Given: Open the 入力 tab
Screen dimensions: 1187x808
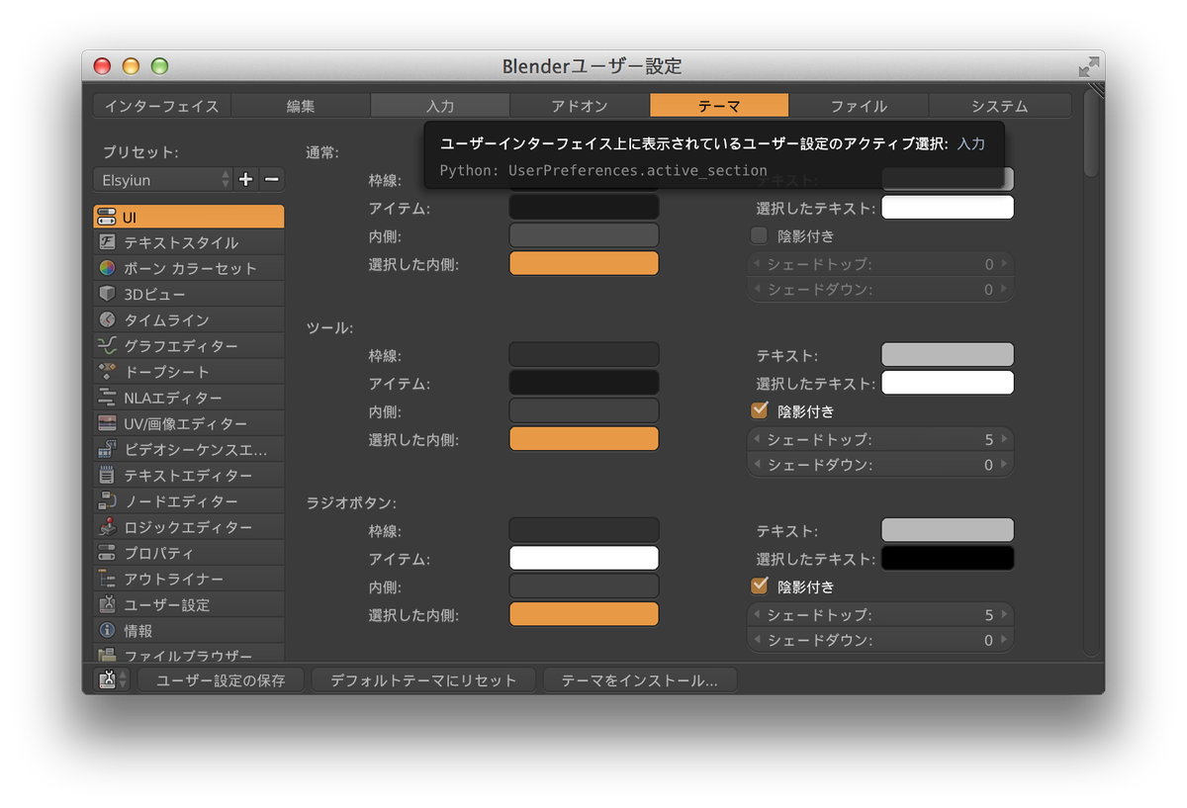Looking at the screenshot, I should pyautogui.click(x=440, y=106).
